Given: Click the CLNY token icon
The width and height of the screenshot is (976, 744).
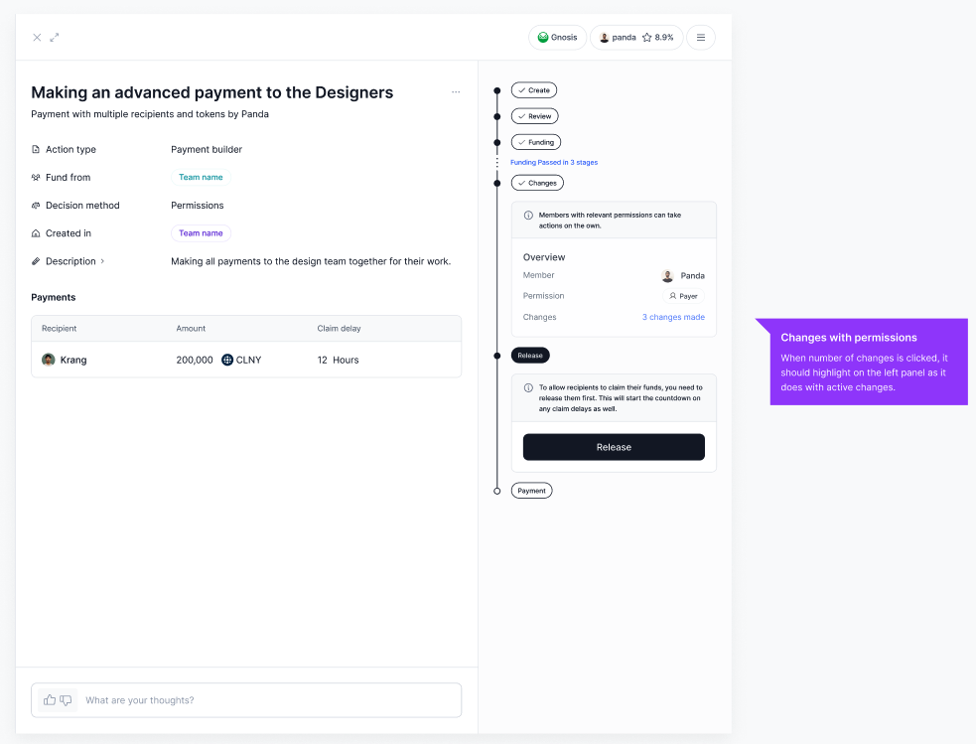Looking at the screenshot, I should 227,360.
